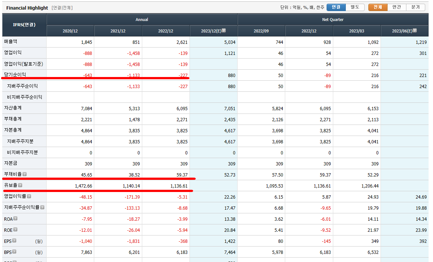This screenshot has width=433, height=262.
Task: Click quarterly 매출액 value 1,092
Action: coord(373,42)
